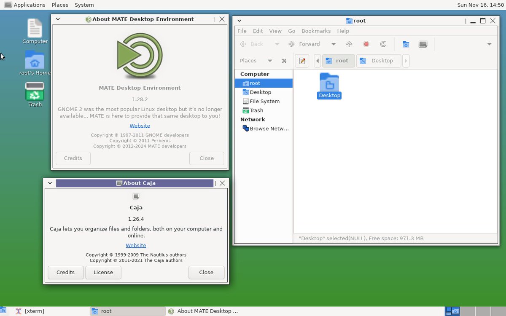Click the Computer toolbar icon
The image size is (506, 316).
tap(423, 44)
